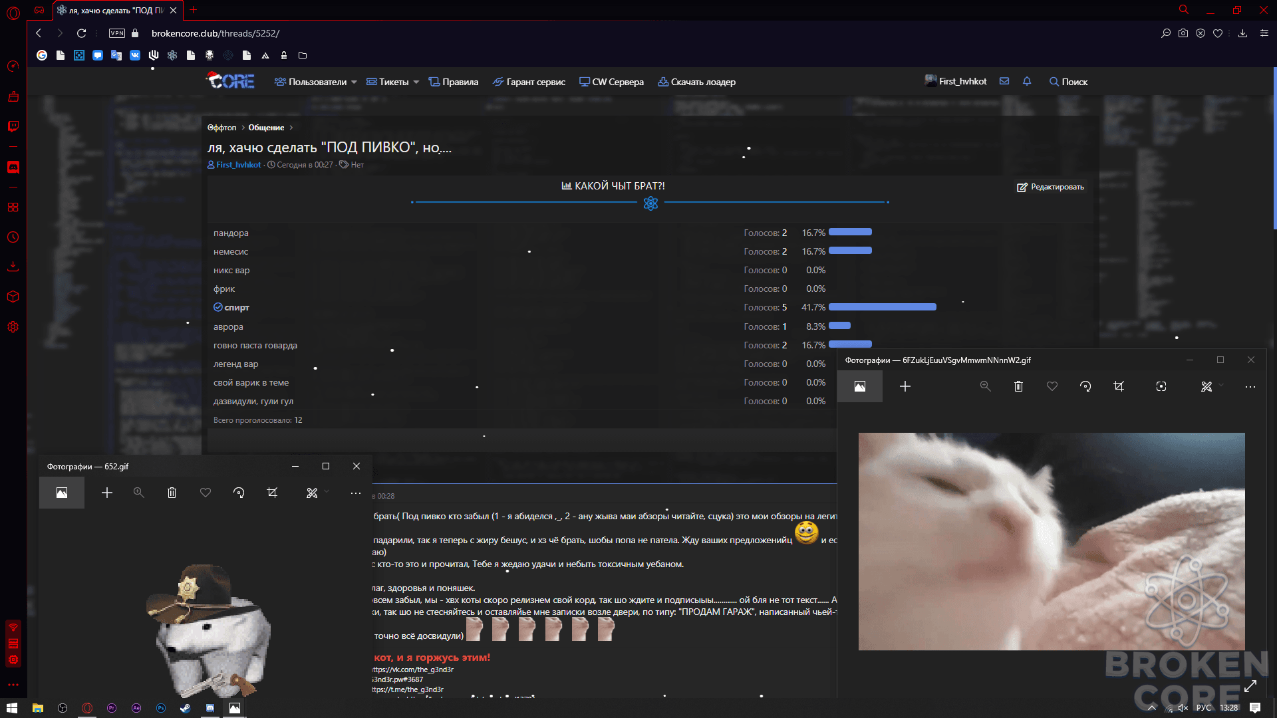Toggle favorite heart in 652.gif window
The image size is (1277, 718).
tap(206, 493)
